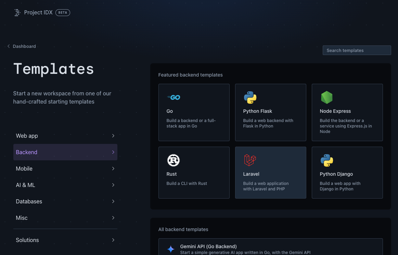Expand the AI & ML chevron
This screenshot has height=255, width=398.
tap(113, 185)
